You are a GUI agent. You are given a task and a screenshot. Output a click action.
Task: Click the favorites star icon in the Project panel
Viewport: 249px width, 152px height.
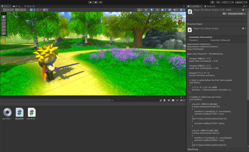pyautogui.click(x=177, y=100)
